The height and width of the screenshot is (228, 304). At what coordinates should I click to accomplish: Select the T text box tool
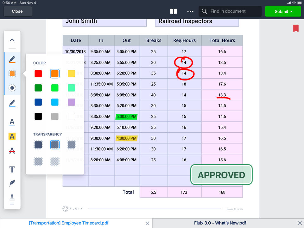point(12,169)
